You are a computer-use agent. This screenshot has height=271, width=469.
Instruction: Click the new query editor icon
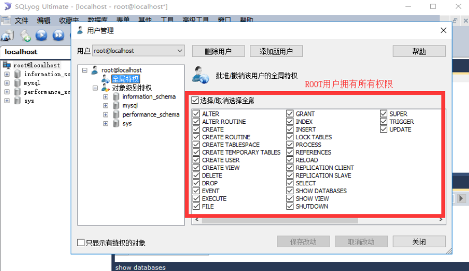[25, 35]
